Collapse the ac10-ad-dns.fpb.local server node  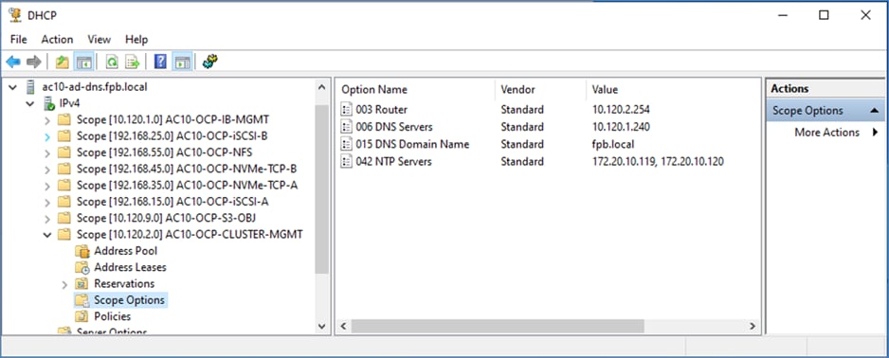tap(13, 88)
